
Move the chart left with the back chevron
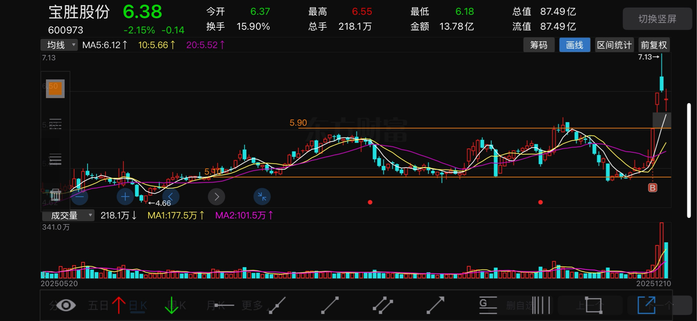point(171,196)
